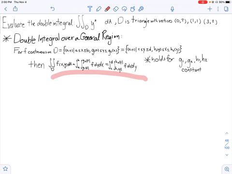This screenshot has width=232, height=174.
Task: Select the Shapes tool
Action: (132, 9)
